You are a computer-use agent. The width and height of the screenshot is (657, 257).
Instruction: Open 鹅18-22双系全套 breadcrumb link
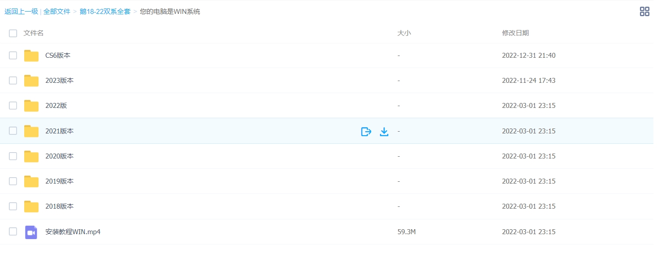click(105, 12)
